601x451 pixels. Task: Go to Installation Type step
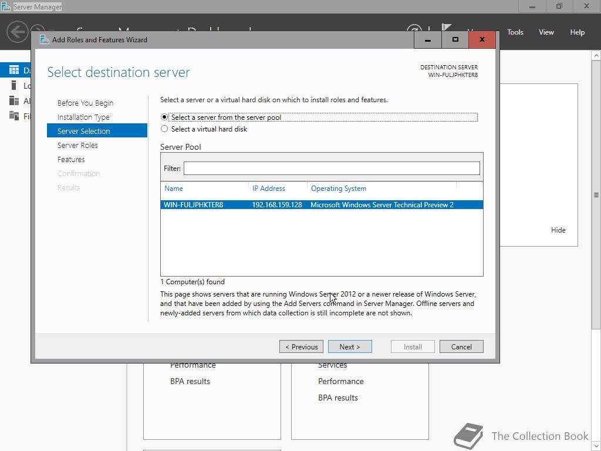83,117
